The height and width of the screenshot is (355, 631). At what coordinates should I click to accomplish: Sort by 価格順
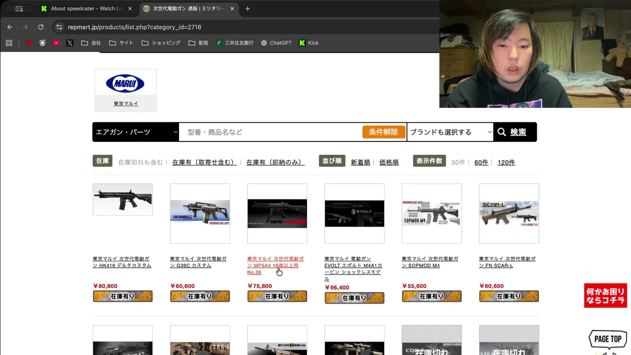[389, 162]
